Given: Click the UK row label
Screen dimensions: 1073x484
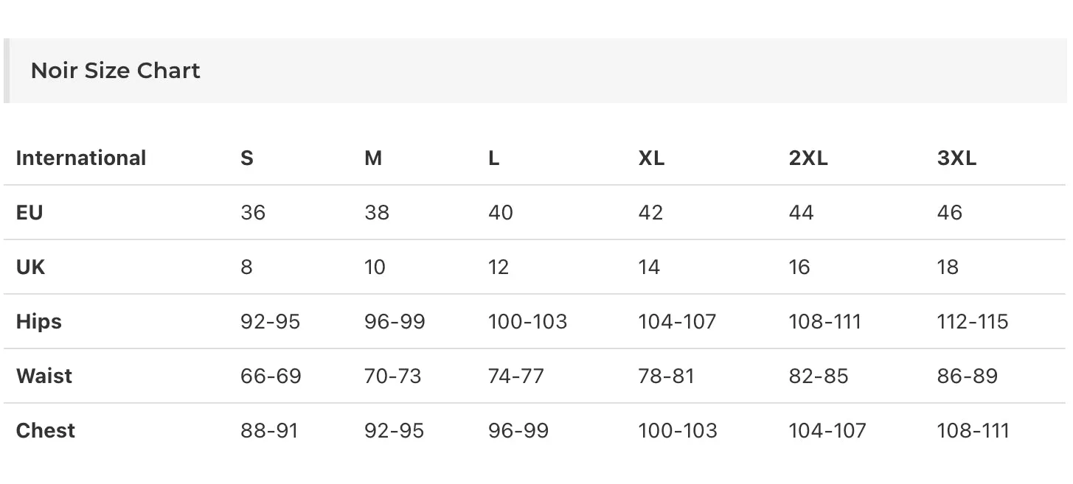Looking at the screenshot, I should pyautogui.click(x=30, y=267).
